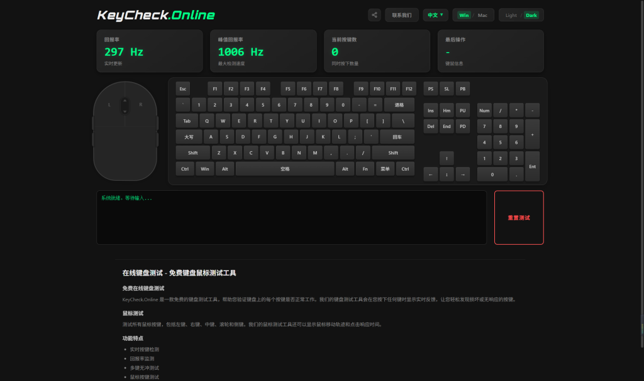Click the Fn key

point(365,169)
